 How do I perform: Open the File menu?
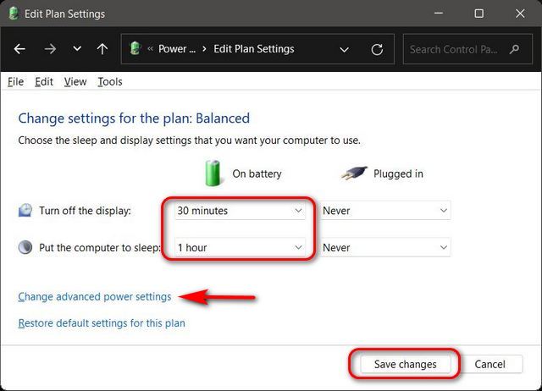(15, 81)
